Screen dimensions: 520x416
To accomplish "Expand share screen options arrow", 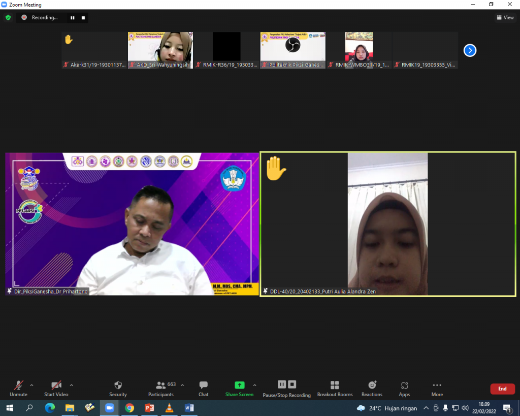I will tap(255, 385).
